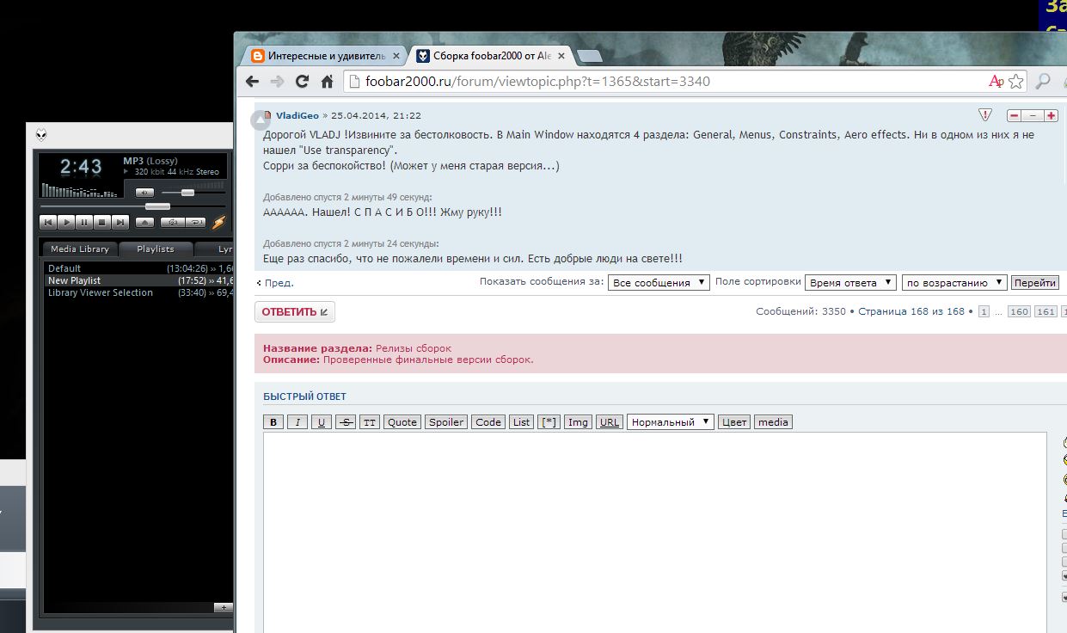
Task: Stop the current track
Action: pyautogui.click(x=102, y=223)
